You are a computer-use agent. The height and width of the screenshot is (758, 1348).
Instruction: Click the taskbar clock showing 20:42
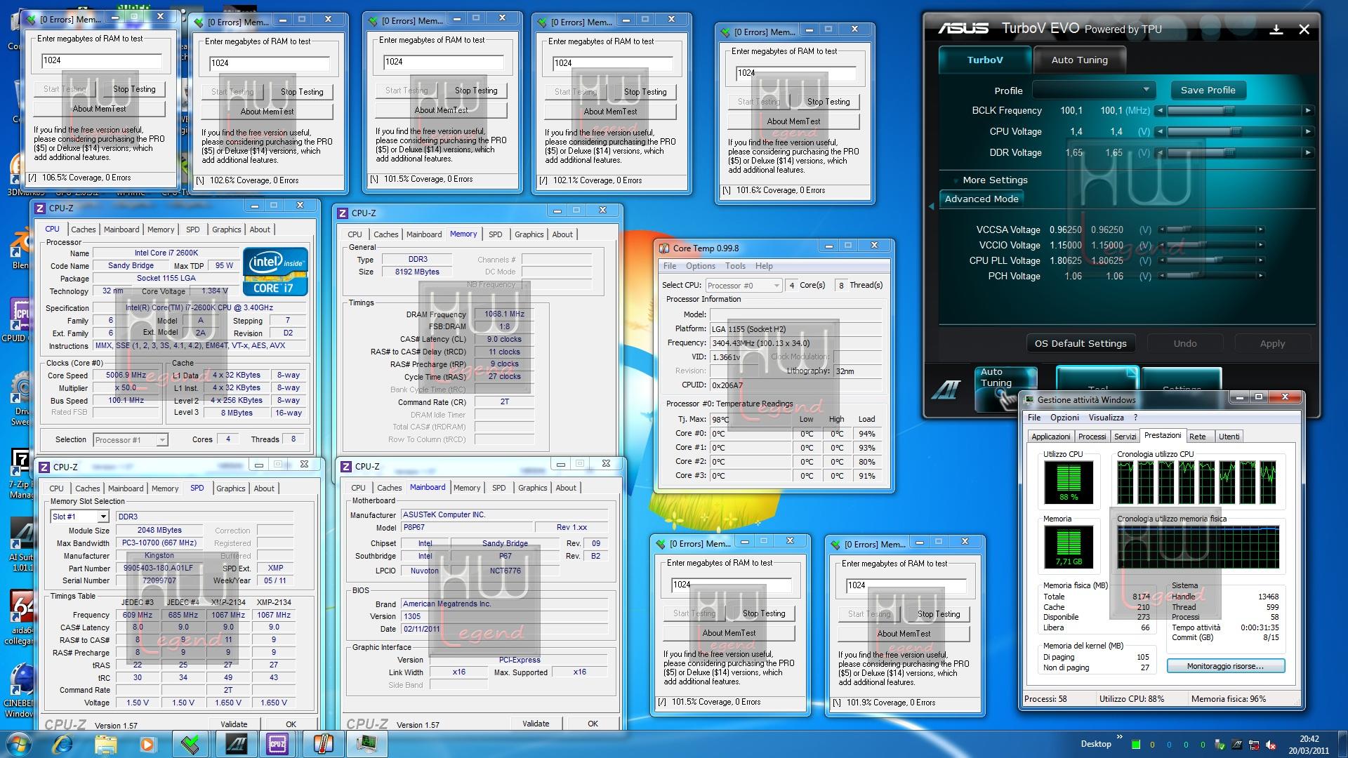pos(1309,745)
